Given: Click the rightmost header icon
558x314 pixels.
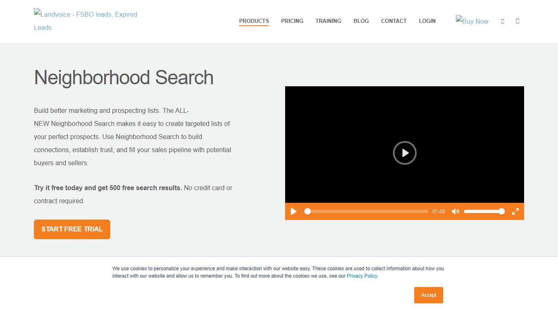Looking at the screenshot, I should click(517, 21).
